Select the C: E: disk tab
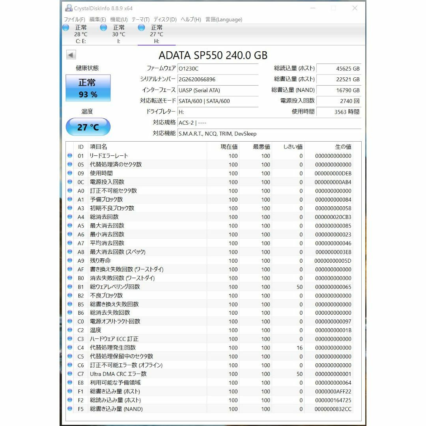The width and height of the screenshot is (426, 426). coord(81,34)
